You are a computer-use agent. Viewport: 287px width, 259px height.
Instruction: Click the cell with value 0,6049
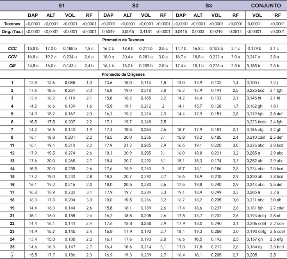pos(108,32)
